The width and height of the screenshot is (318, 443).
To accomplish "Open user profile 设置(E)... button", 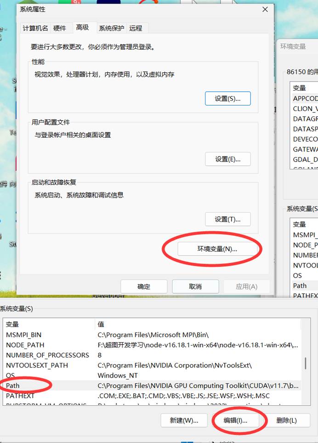I will coord(227,159).
